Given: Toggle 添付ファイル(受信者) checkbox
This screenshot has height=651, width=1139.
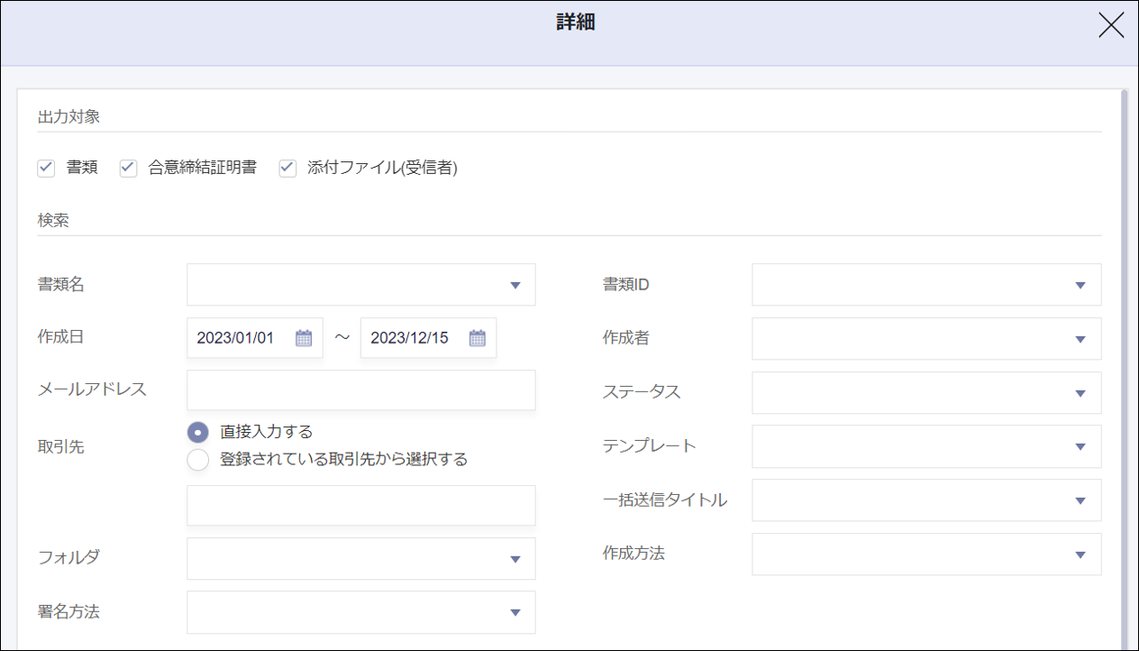Looking at the screenshot, I should point(287,168).
